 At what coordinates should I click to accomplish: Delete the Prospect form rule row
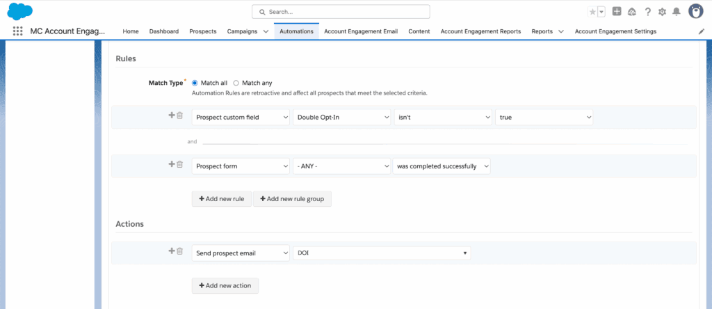click(180, 164)
